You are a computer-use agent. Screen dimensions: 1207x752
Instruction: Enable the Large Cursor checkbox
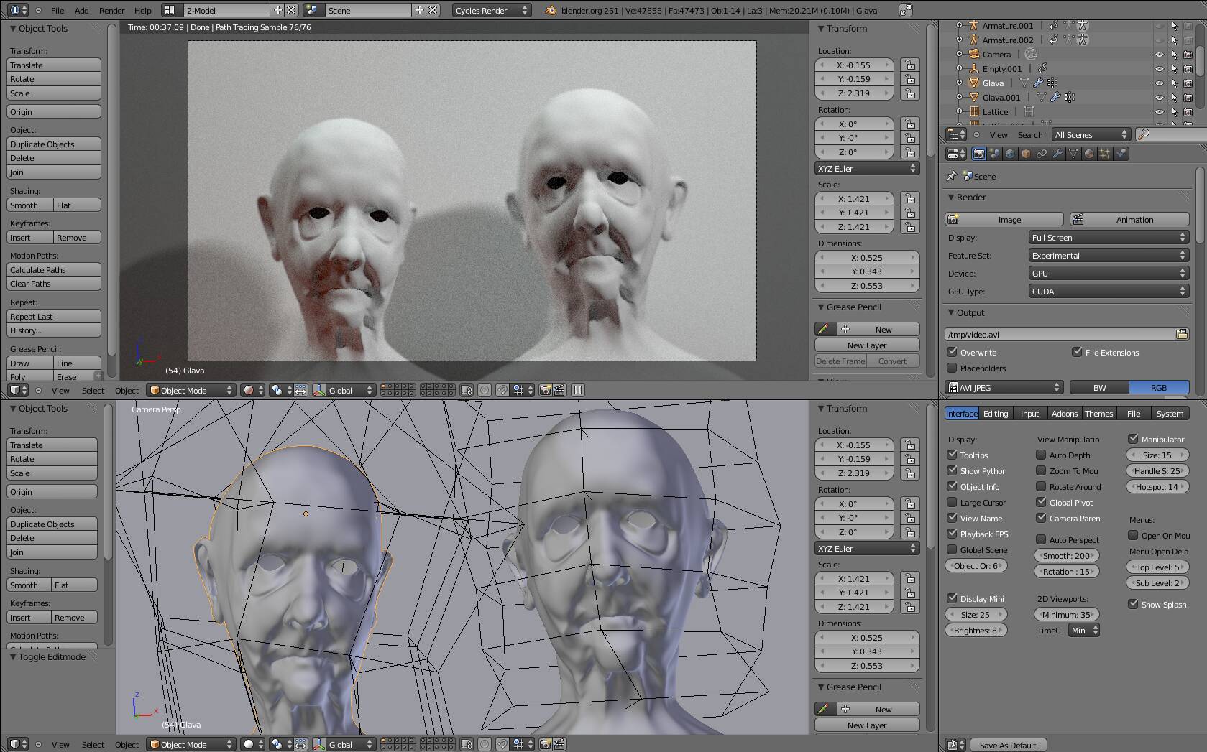(953, 503)
